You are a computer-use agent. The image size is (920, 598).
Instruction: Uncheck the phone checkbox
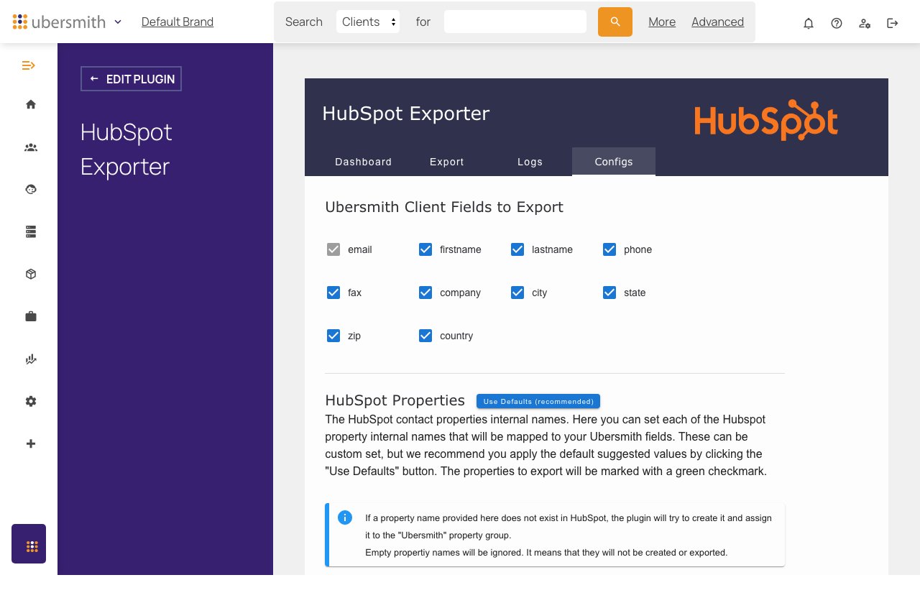pos(609,249)
